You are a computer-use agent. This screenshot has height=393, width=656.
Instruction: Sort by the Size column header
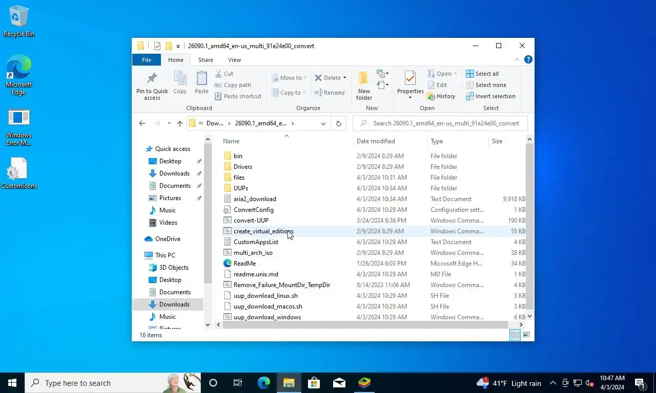[507, 141]
